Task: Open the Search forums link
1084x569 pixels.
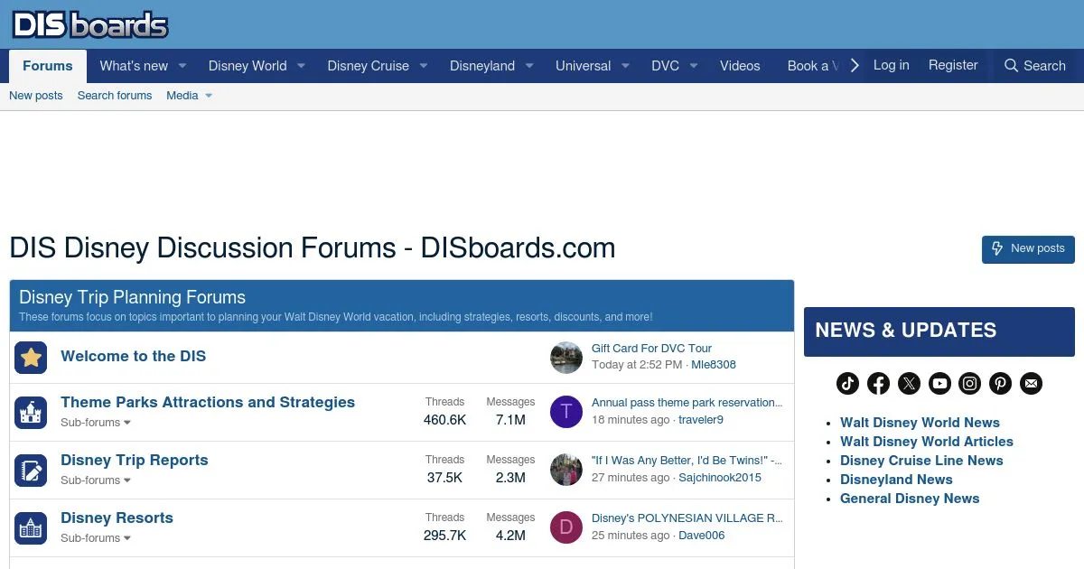Action: pyautogui.click(x=115, y=96)
